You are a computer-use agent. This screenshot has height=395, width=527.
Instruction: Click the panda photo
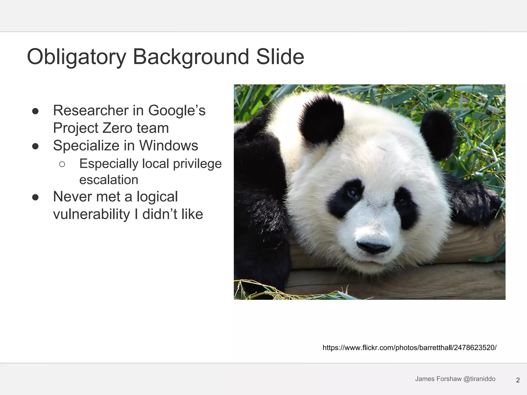(x=369, y=192)
